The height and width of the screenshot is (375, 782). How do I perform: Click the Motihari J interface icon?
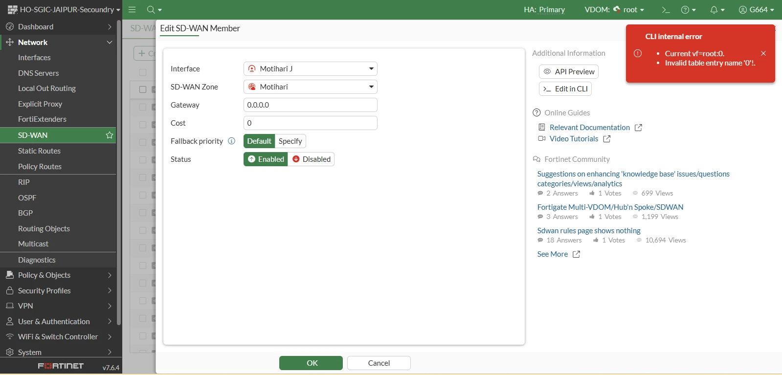252,69
